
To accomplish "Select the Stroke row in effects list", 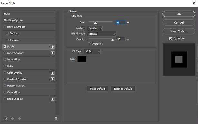I will coord(29,47).
